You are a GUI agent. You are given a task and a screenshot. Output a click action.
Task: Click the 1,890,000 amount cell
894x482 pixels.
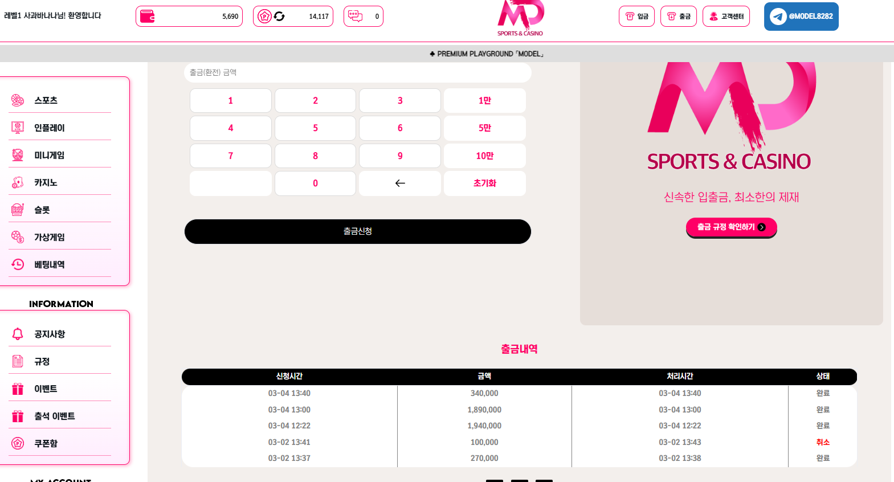point(484,410)
